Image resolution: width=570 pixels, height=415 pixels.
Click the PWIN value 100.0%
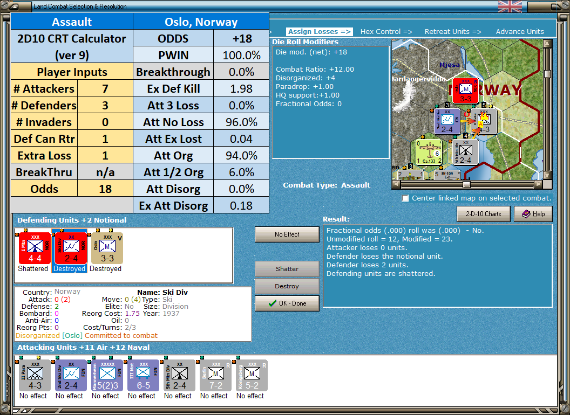pos(241,55)
